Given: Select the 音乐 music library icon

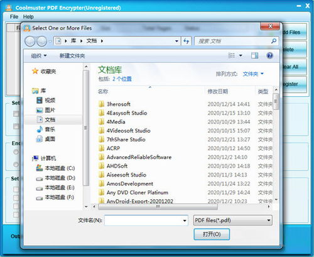Looking at the screenshot, I should (x=40, y=129).
